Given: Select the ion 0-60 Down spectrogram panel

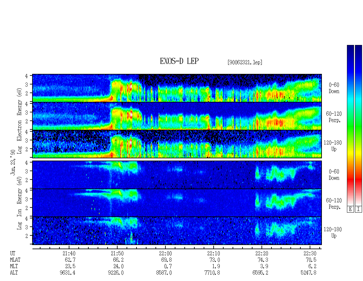Looking at the screenshot, I should tap(177, 175).
